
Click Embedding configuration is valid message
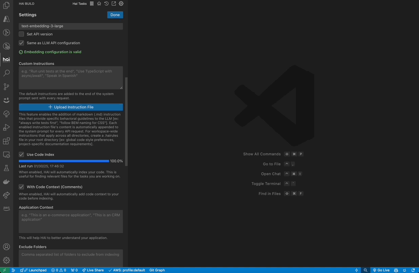pyautogui.click(x=50, y=52)
